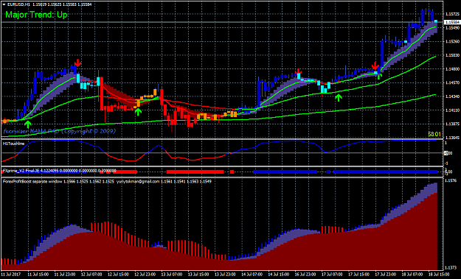This screenshot has height=279, width=461.
Task: Select the '17 Jul 23:00' time axis label
Action: pos(387,275)
